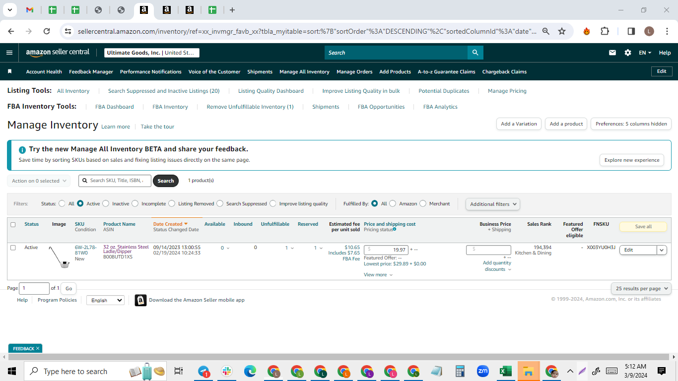This screenshot has width=678, height=381.
Task: Open Telegram from the taskbar
Action: point(204,371)
